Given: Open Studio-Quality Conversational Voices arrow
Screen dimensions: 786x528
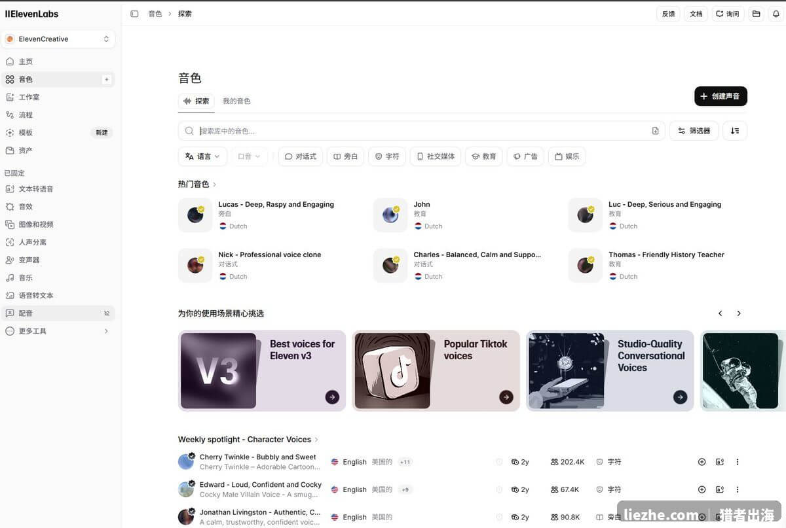Looking at the screenshot, I should pos(681,396).
